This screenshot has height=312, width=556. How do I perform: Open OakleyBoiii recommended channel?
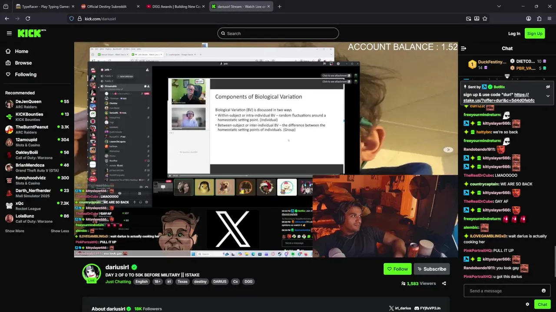pyautogui.click(x=37, y=155)
